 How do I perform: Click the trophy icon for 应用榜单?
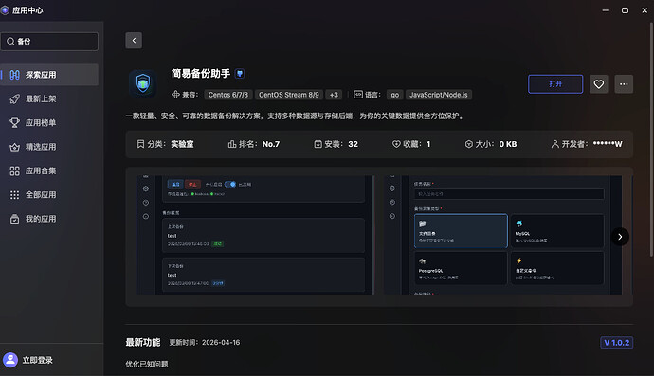14,122
